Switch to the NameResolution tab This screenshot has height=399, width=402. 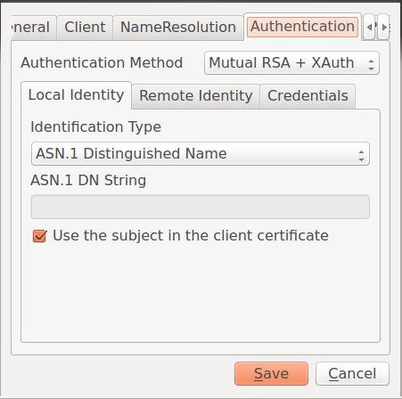pos(178,28)
